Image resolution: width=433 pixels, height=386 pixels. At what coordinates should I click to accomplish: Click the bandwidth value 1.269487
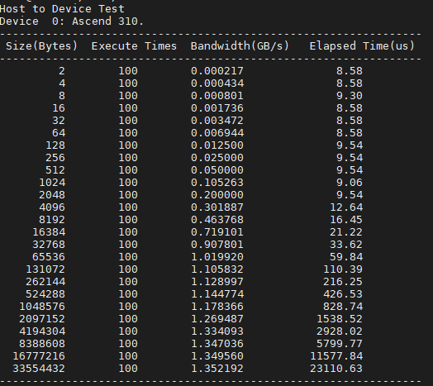click(217, 319)
